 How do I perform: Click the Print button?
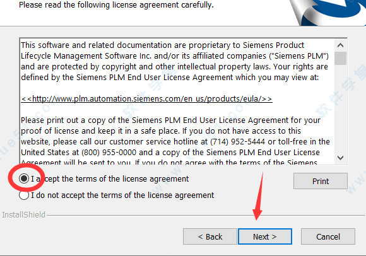(x=321, y=181)
